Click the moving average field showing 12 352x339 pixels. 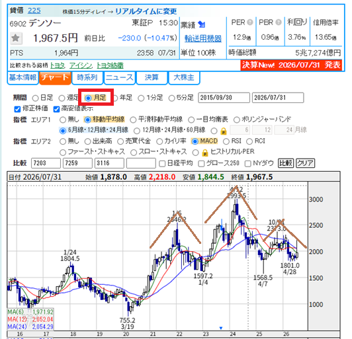[262, 130]
